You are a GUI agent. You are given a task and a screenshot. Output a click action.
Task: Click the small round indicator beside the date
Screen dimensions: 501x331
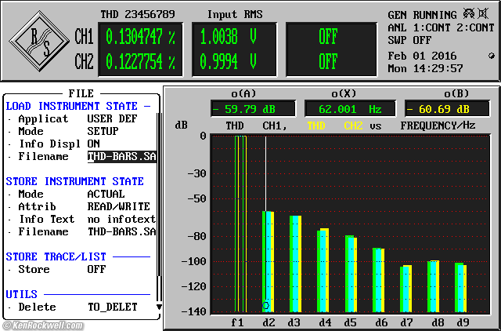tap(492, 56)
